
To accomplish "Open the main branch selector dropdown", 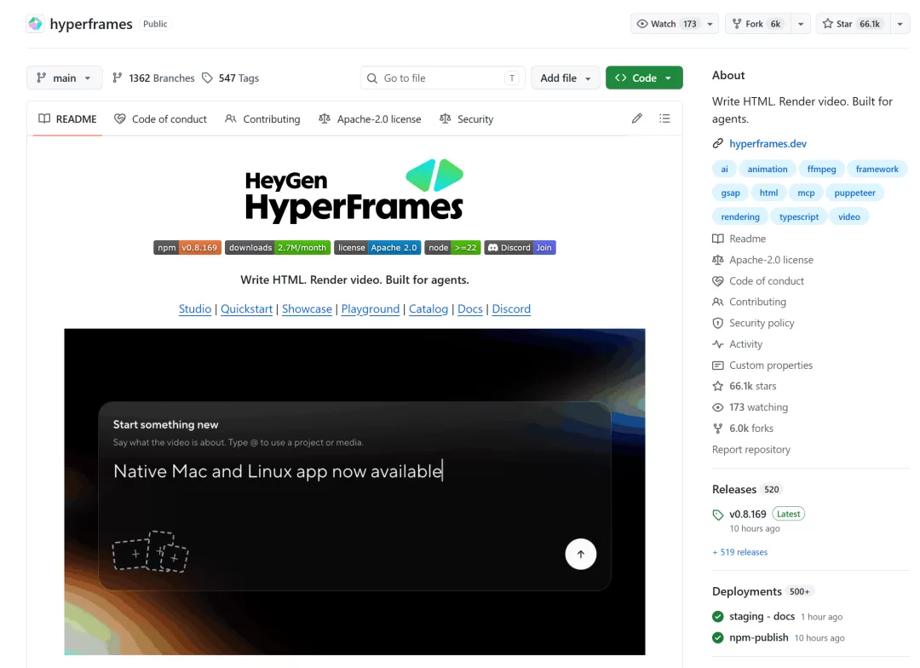I will [x=65, y=78].
